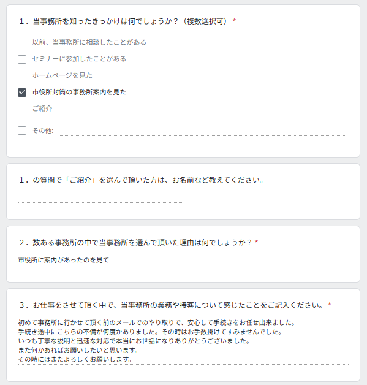367x385 pixels.
Task: Click the red required asterisk of question 1
Action: (234, 21)
